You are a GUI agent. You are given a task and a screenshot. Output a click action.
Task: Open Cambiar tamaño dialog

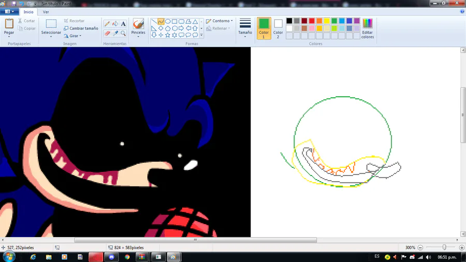tap(81, 28)
